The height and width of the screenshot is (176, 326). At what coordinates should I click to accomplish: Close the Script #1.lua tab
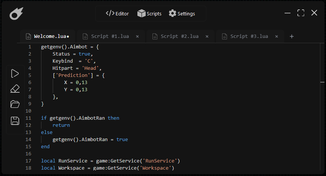point(137,36)
